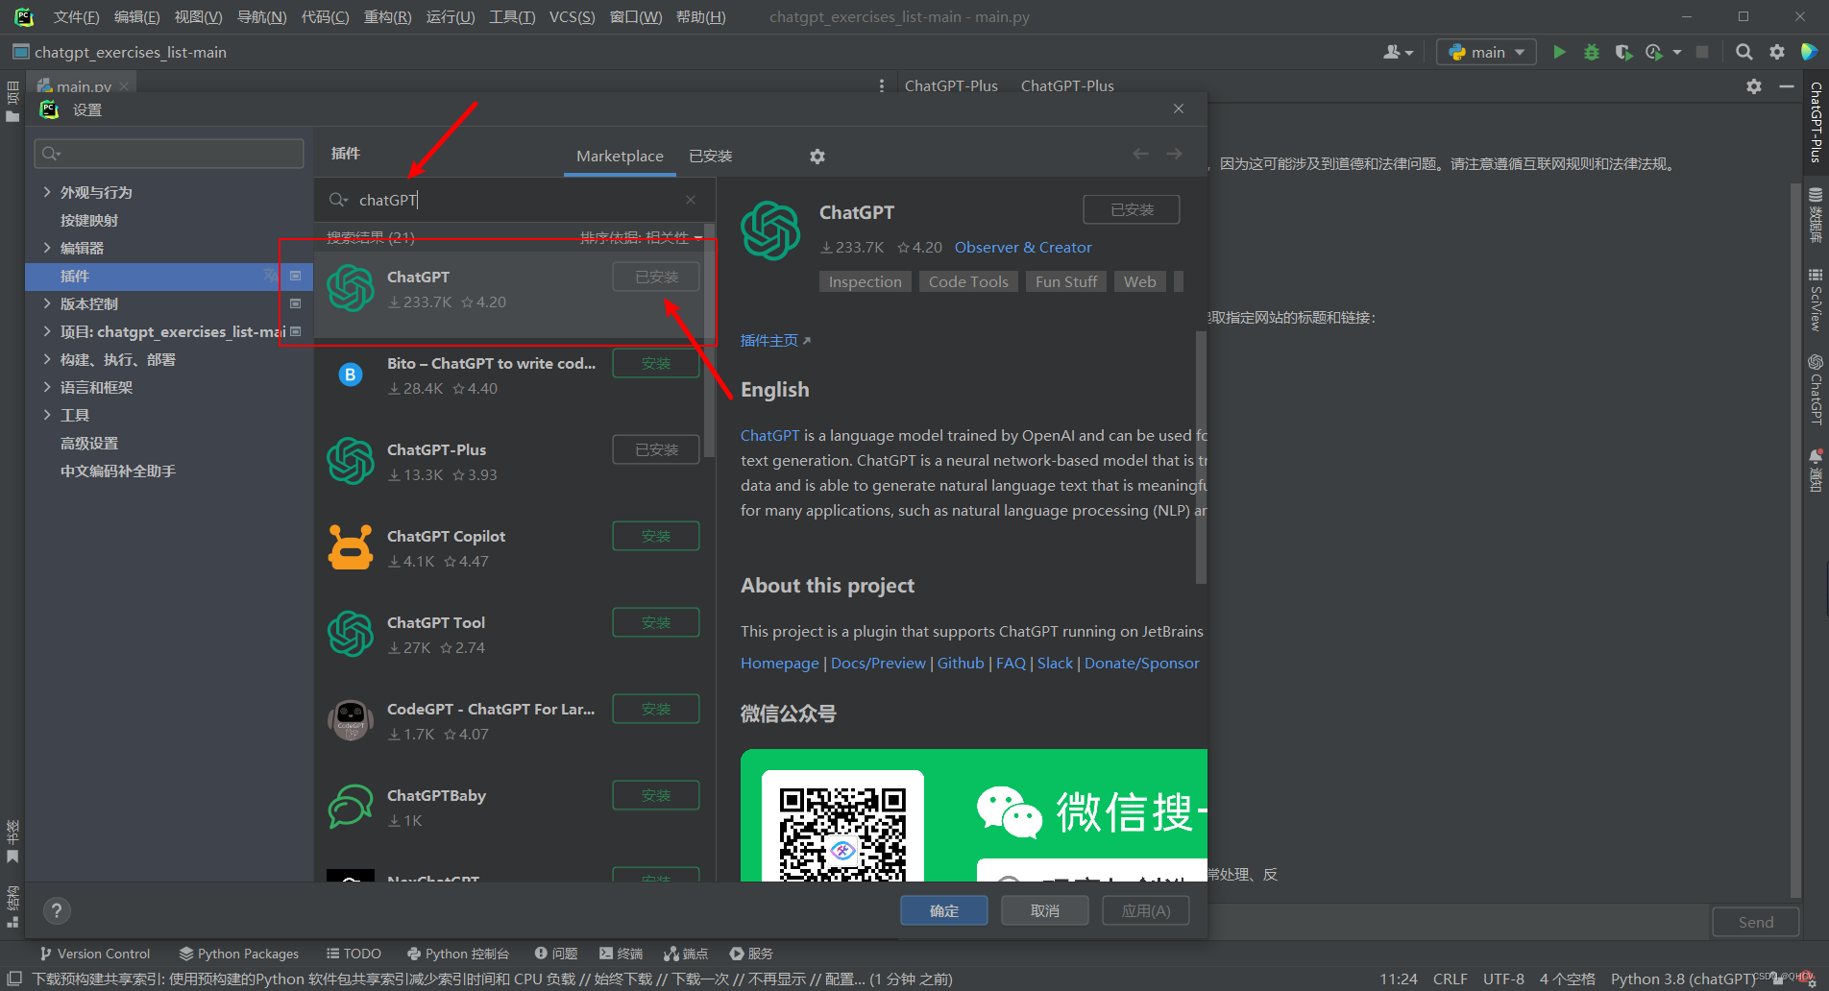Expand 编辑器 settings category
The image size is (1829, 991).
pos(47,248)
